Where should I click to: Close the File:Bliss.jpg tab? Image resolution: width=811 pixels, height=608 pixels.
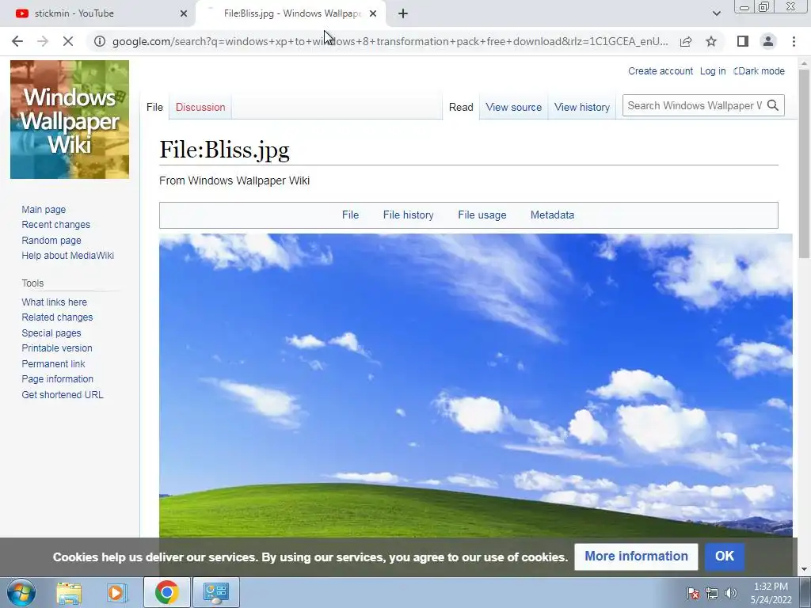pos(373,13)
